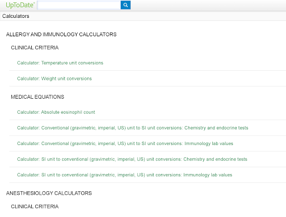The height and width of the screenshot is (217, 286).
Task: Select Allergy and Immunology Calculators heading
Action: (x=61, y=35)
